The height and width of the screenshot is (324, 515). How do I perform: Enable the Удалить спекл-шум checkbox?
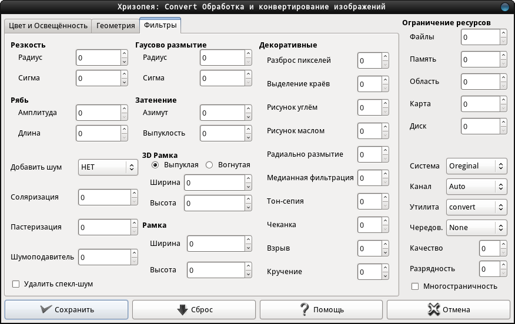click(16, 284)
